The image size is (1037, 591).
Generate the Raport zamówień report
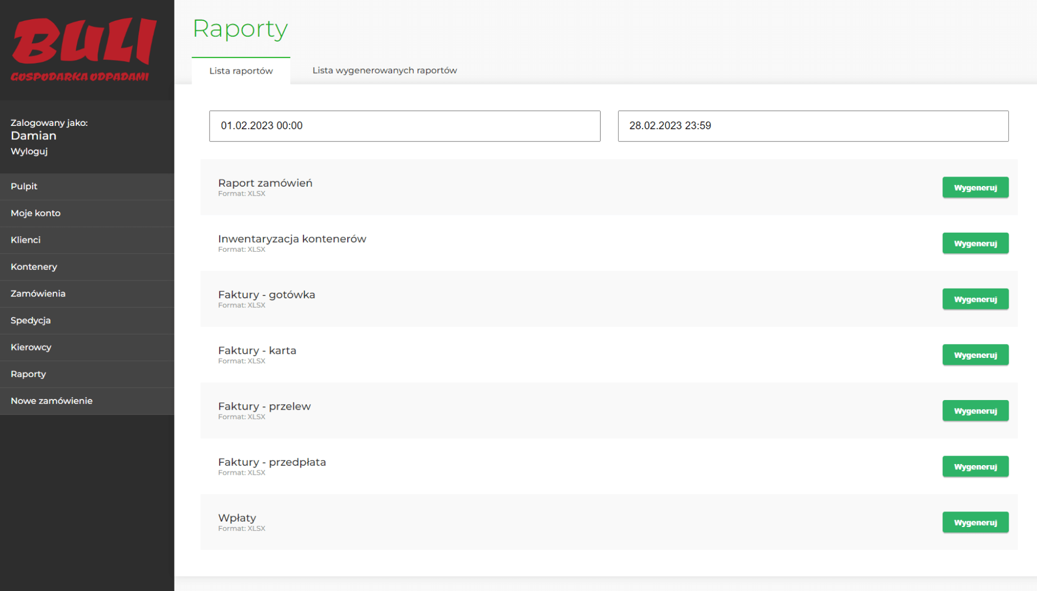975,188
